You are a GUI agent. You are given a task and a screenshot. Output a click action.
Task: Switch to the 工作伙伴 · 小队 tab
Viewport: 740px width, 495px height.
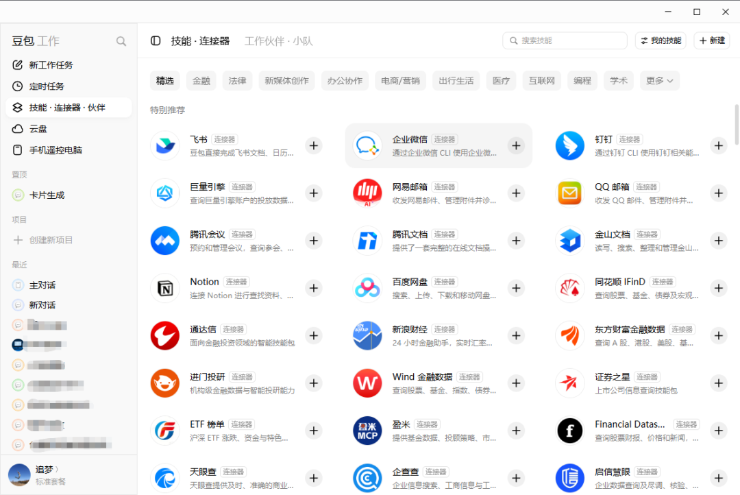point(278,41)
